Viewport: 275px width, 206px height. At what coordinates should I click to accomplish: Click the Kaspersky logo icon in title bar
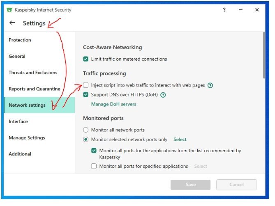tap(9, 10)
